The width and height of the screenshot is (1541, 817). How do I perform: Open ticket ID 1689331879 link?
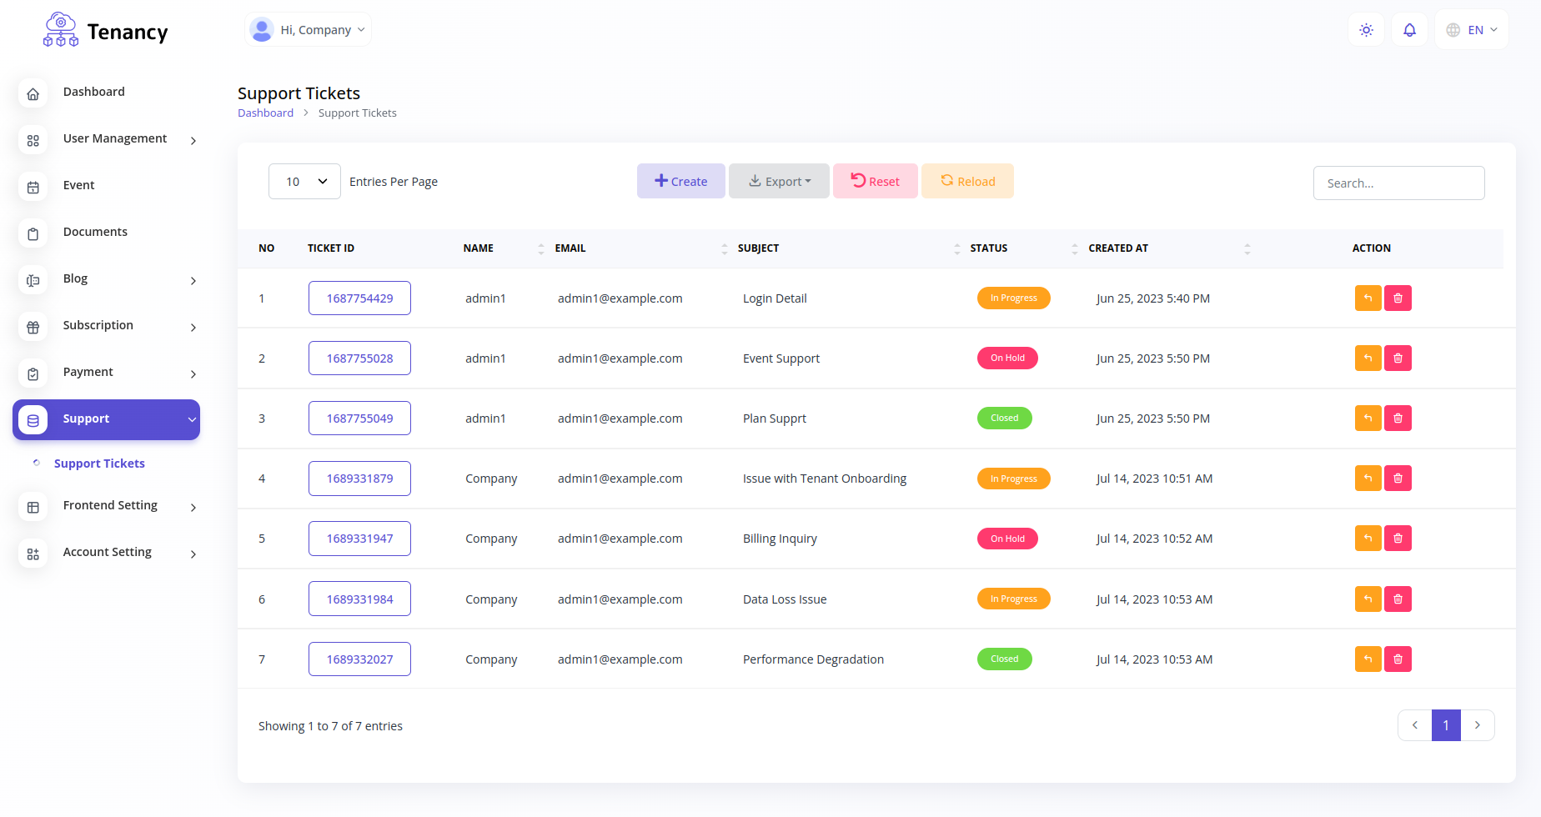(x=359, y=479)
